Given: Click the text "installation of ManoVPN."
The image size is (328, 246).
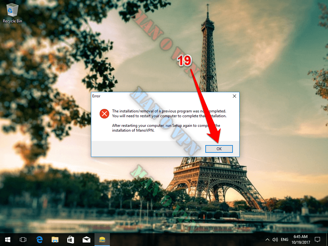Looking at the screenshot, I should click(133, 130).
